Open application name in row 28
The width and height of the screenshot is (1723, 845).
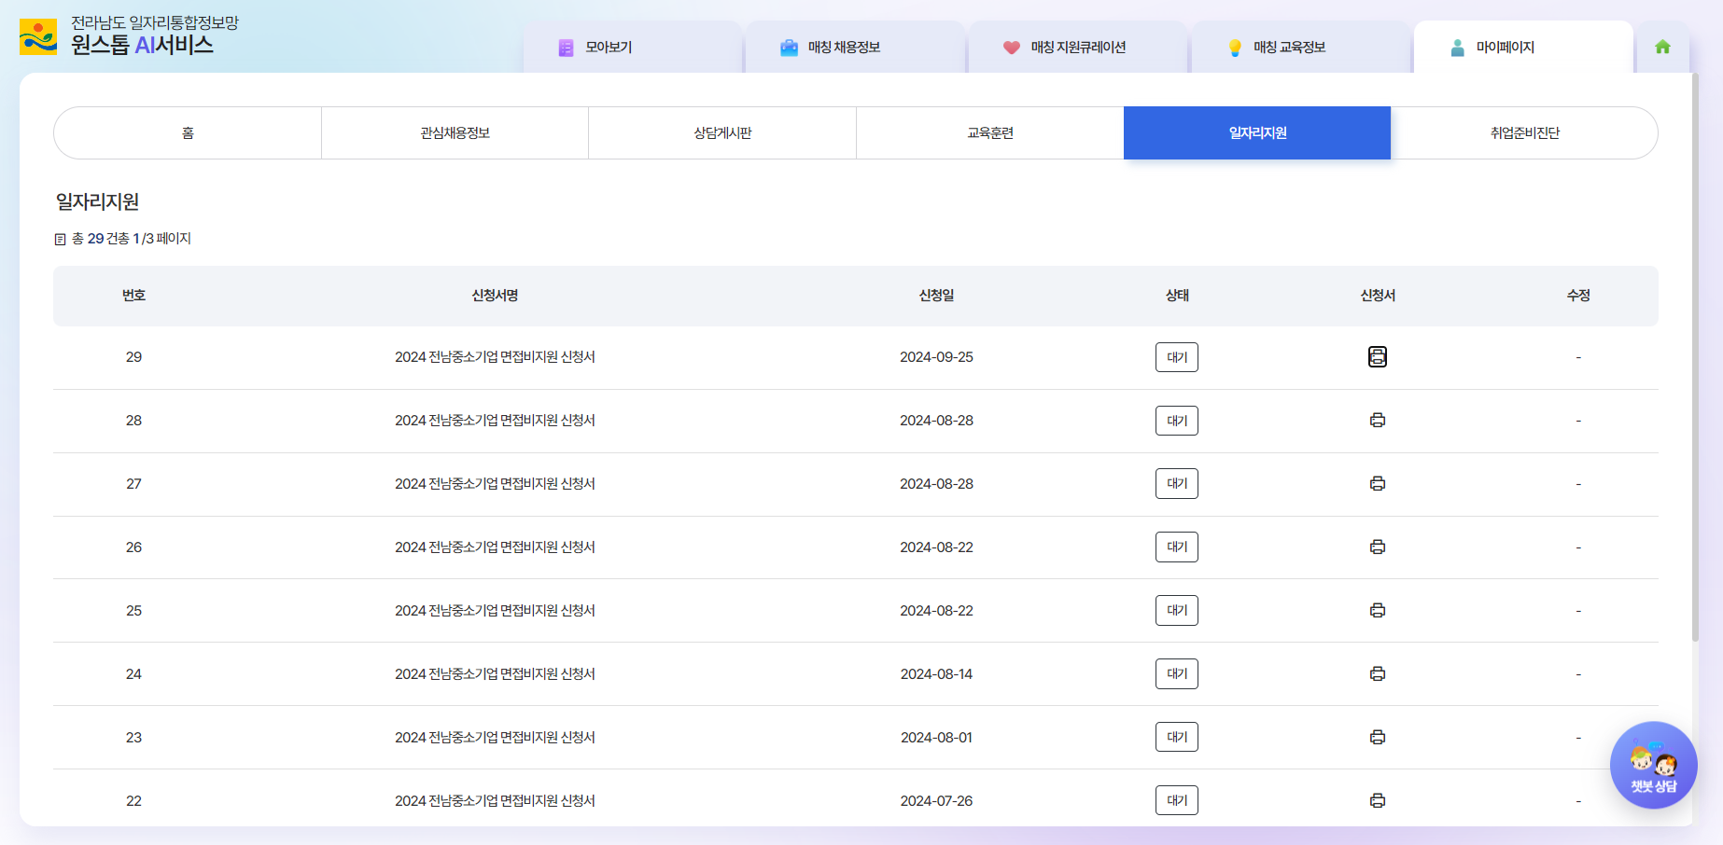(x=495, y=421)
